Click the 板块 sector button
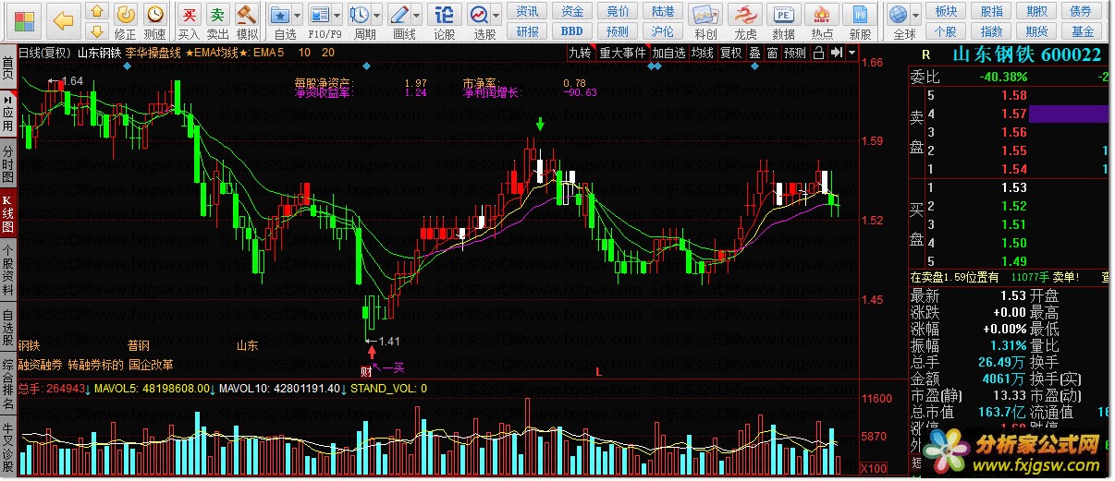 coord(946,11)
